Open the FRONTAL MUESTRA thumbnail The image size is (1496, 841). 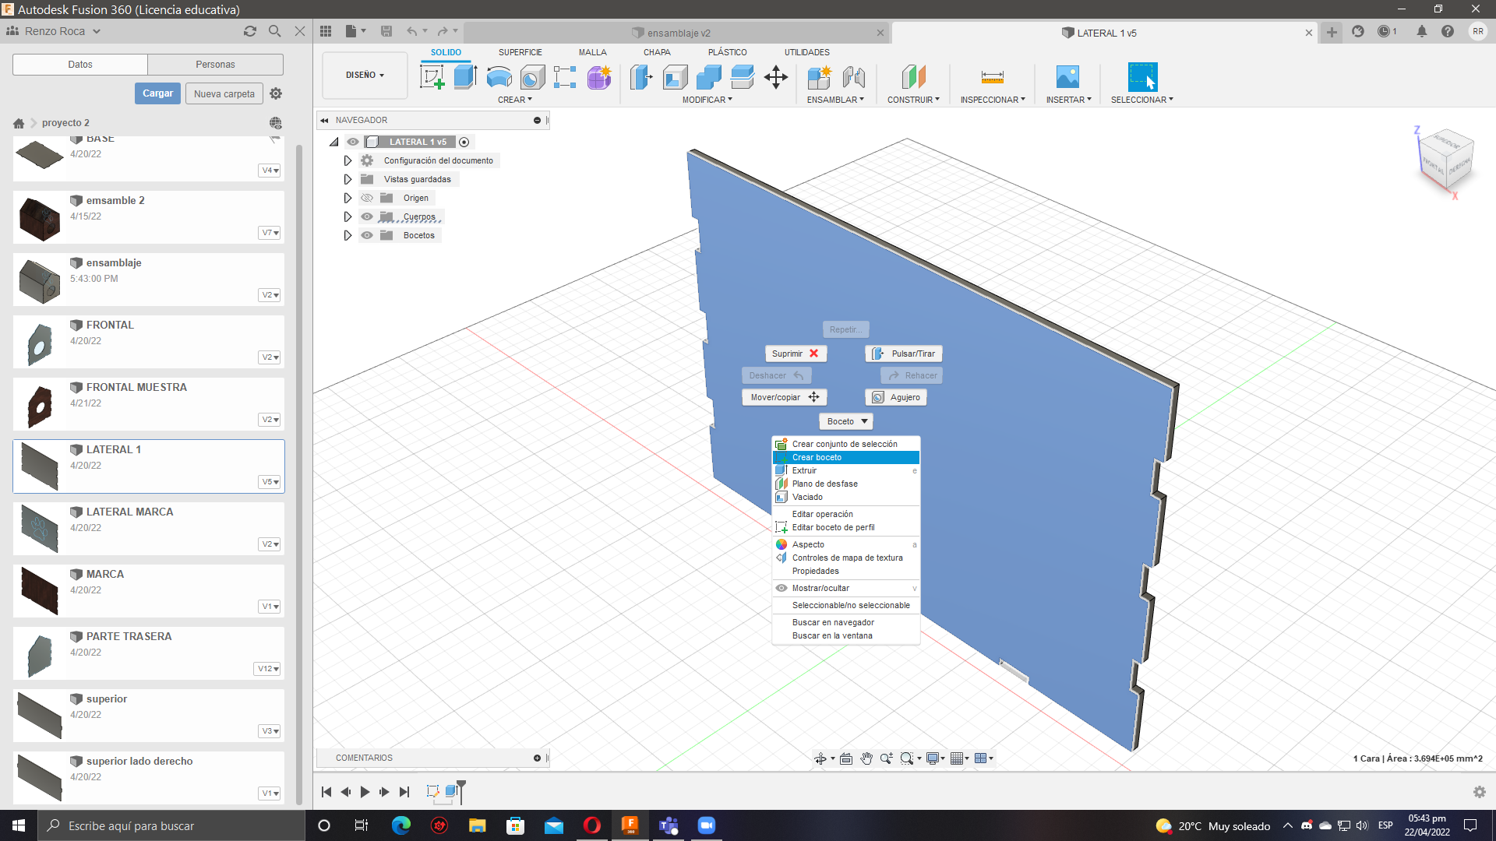(x=40, y=405)
